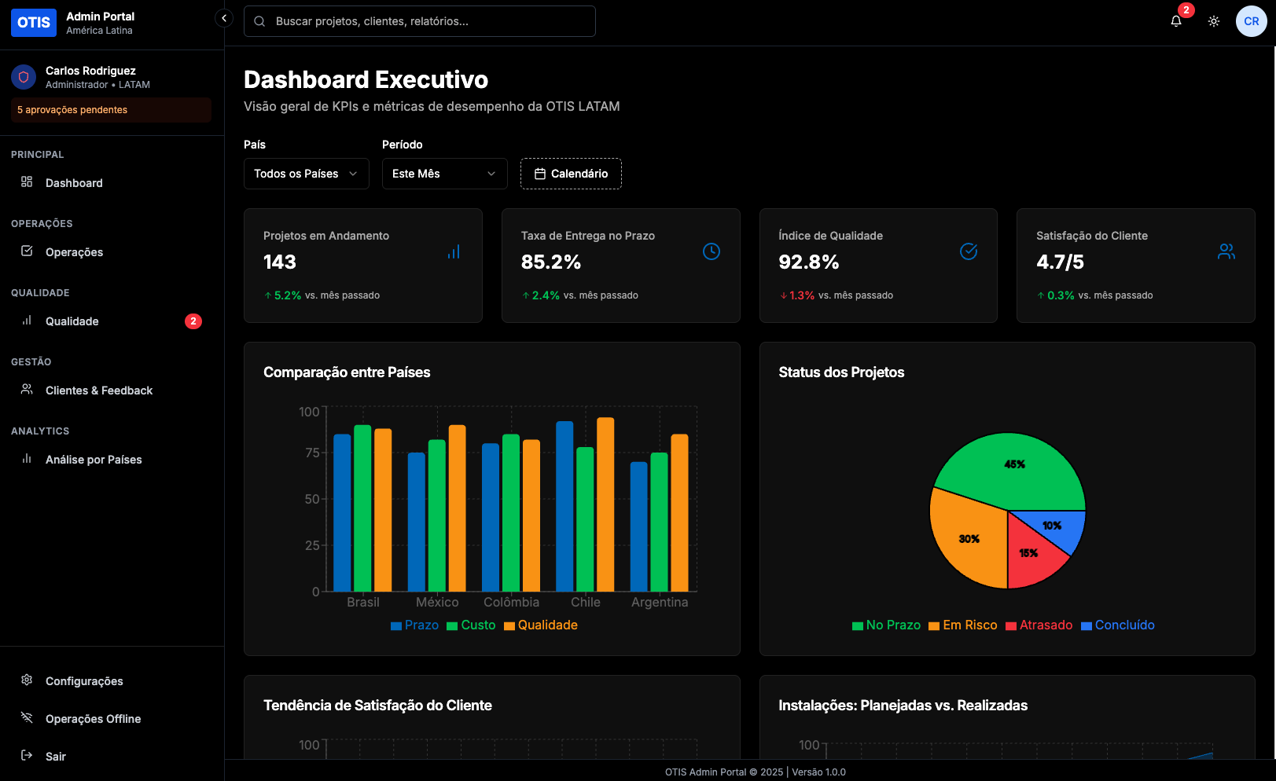Image resolution: width=1276 pixels, height=781 pixels.
Task: Toggle the Custo series in chart legend
Action: (x=471, y=625)
